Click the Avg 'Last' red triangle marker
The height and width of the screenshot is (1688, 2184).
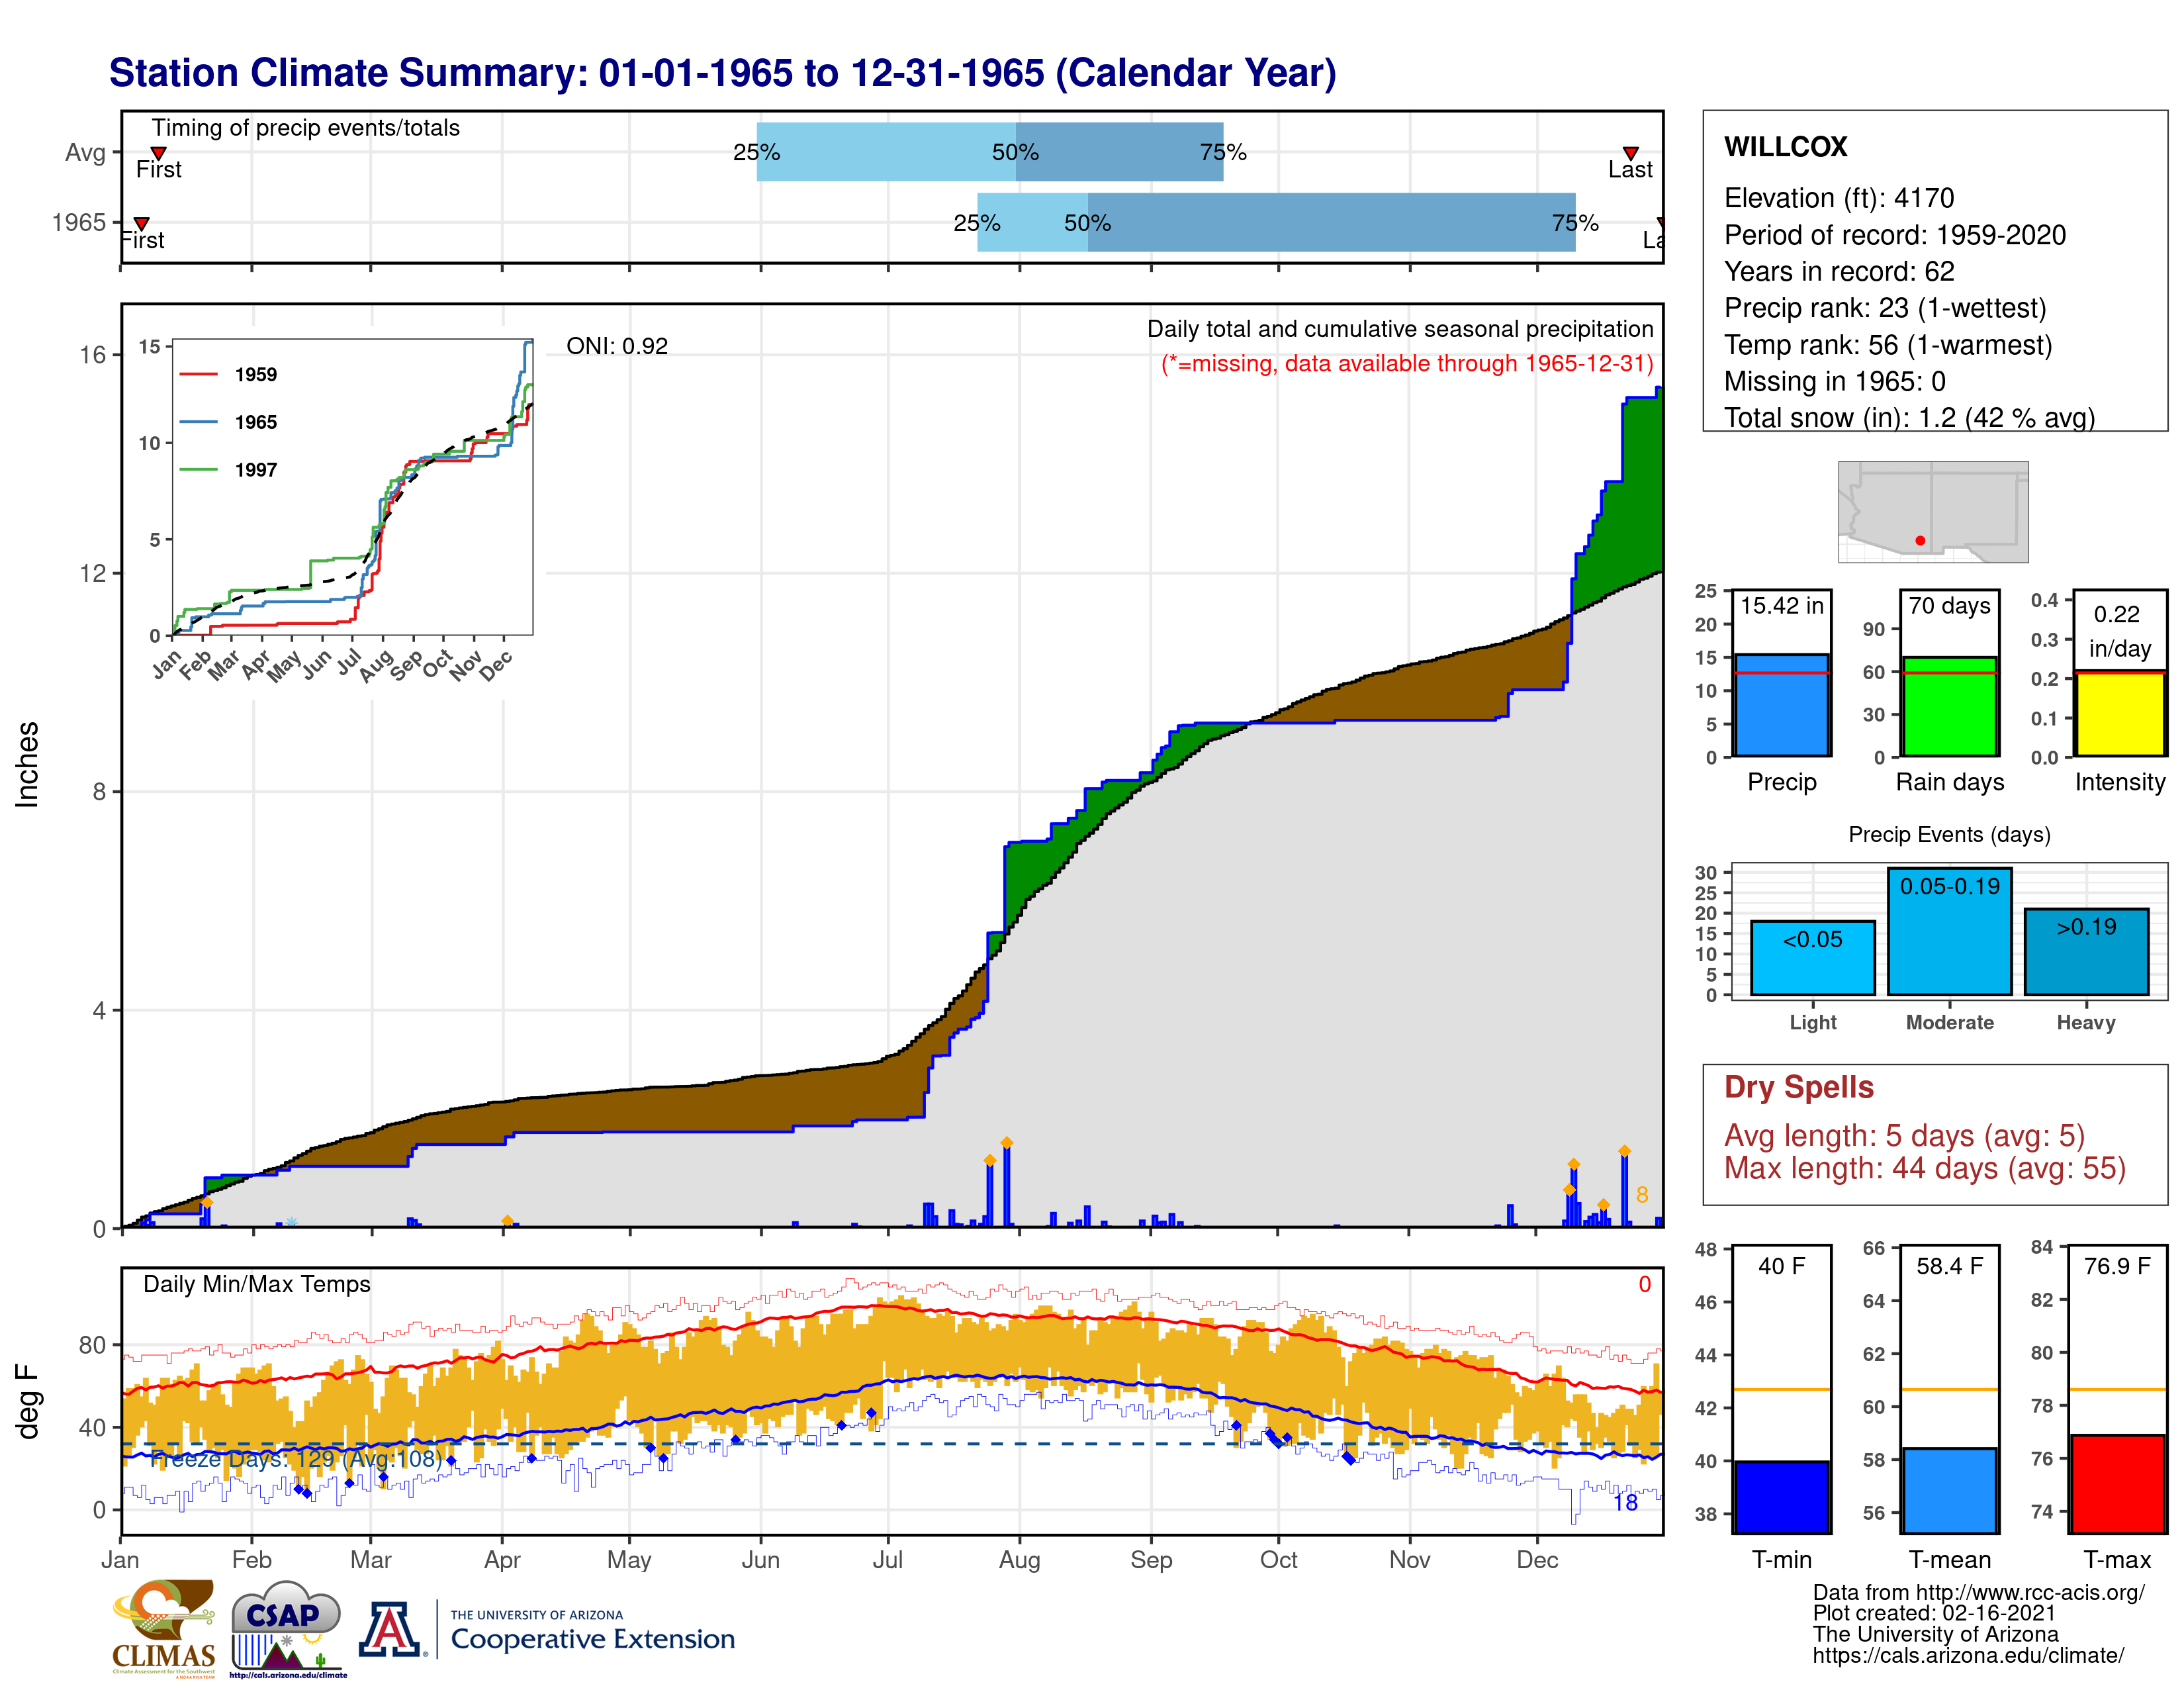(x=1630, y=153)
